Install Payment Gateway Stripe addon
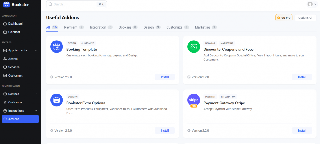320x144 pixels. point(302,130)
